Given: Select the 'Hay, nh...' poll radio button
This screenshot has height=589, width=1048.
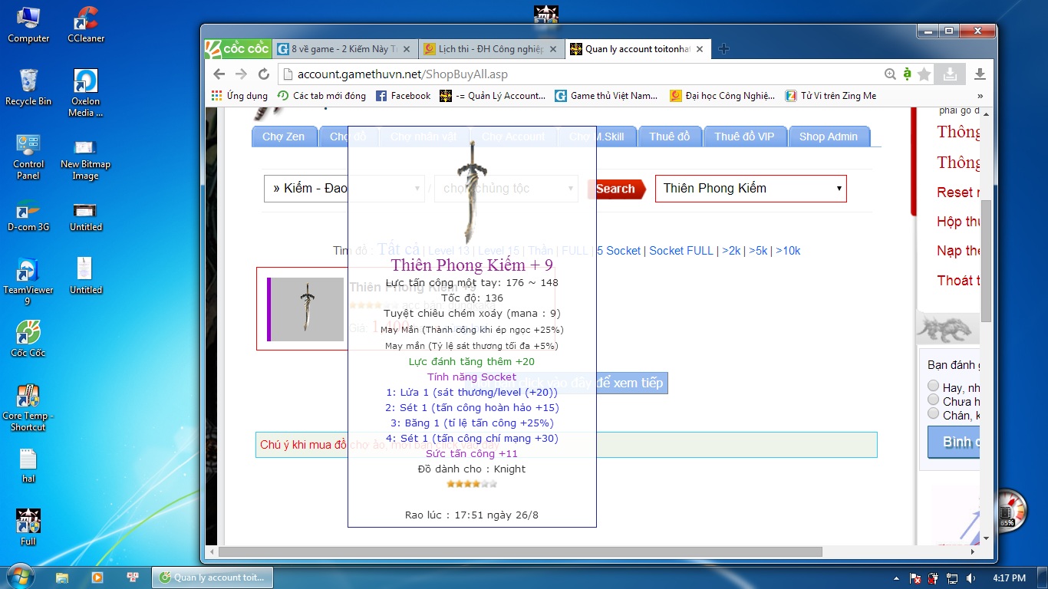Looking at the screenshot, I should tap(934, 386).
